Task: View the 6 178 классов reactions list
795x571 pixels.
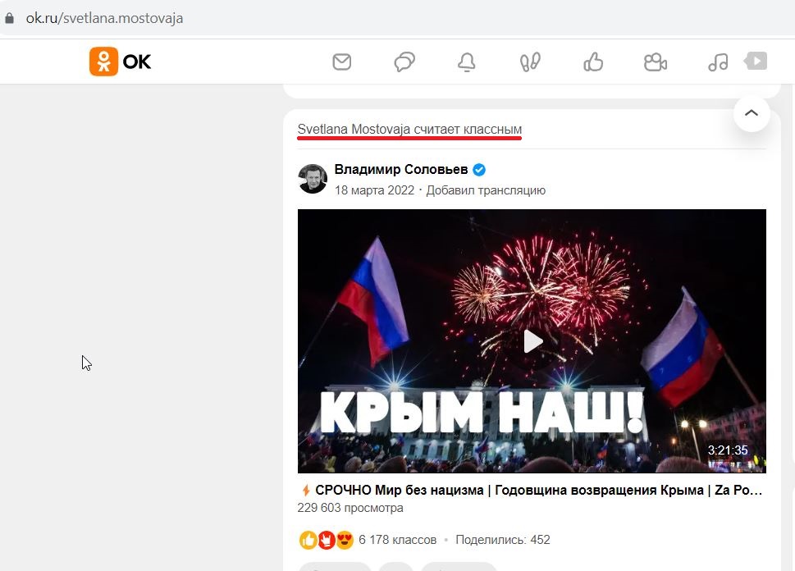Action: (397, 540)
